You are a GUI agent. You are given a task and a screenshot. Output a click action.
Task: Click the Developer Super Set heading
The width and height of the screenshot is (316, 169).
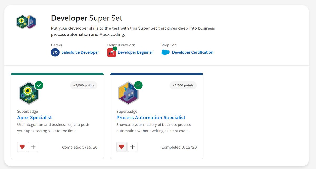coord(87,18)
